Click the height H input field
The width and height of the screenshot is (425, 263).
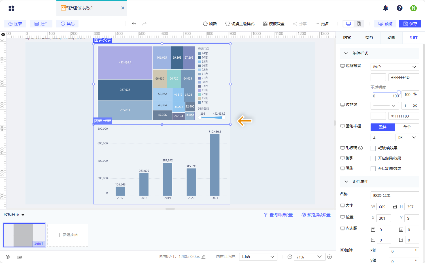click(412, 207)
